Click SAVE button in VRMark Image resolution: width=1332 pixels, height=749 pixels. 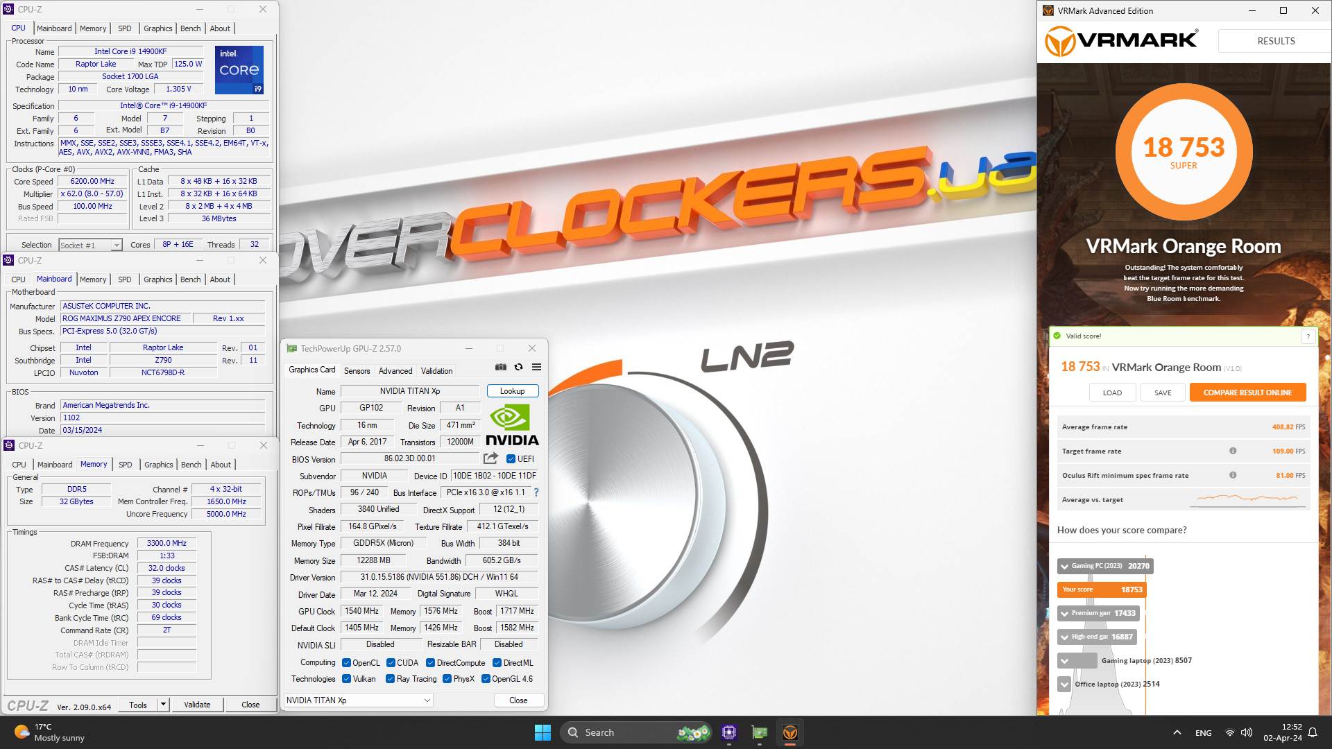(1163, 393)
